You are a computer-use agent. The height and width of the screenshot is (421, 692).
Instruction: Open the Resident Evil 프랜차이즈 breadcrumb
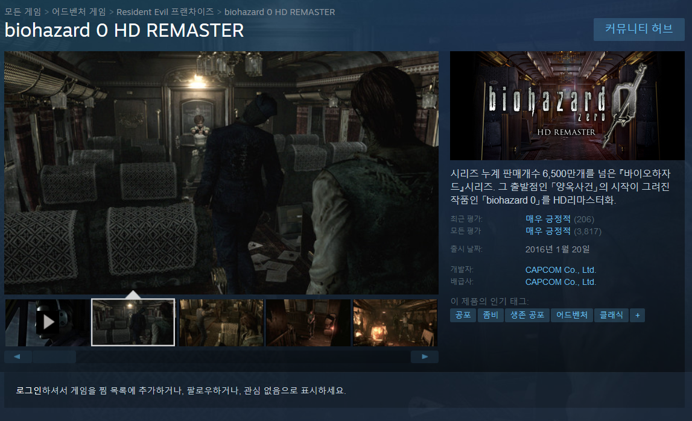click(x=165, y=12)
